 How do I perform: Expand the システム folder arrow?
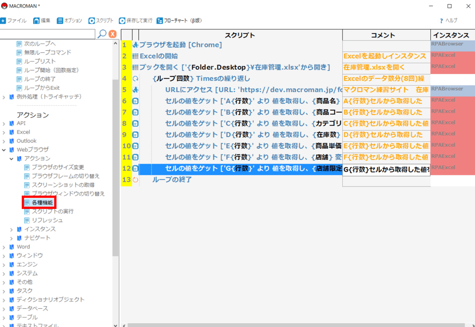4,273
